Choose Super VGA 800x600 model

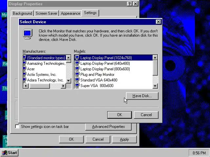114,85
